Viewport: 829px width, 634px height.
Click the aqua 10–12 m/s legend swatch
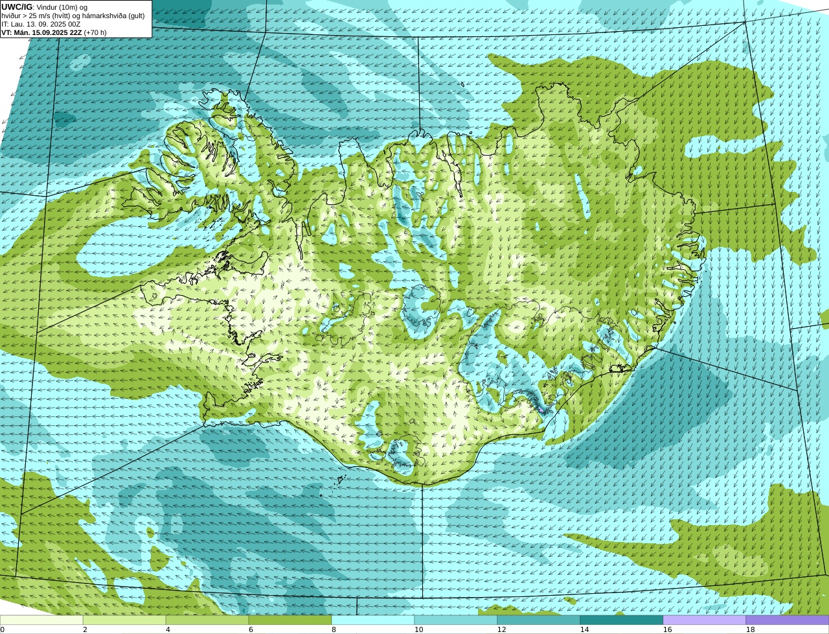[456, 620]
